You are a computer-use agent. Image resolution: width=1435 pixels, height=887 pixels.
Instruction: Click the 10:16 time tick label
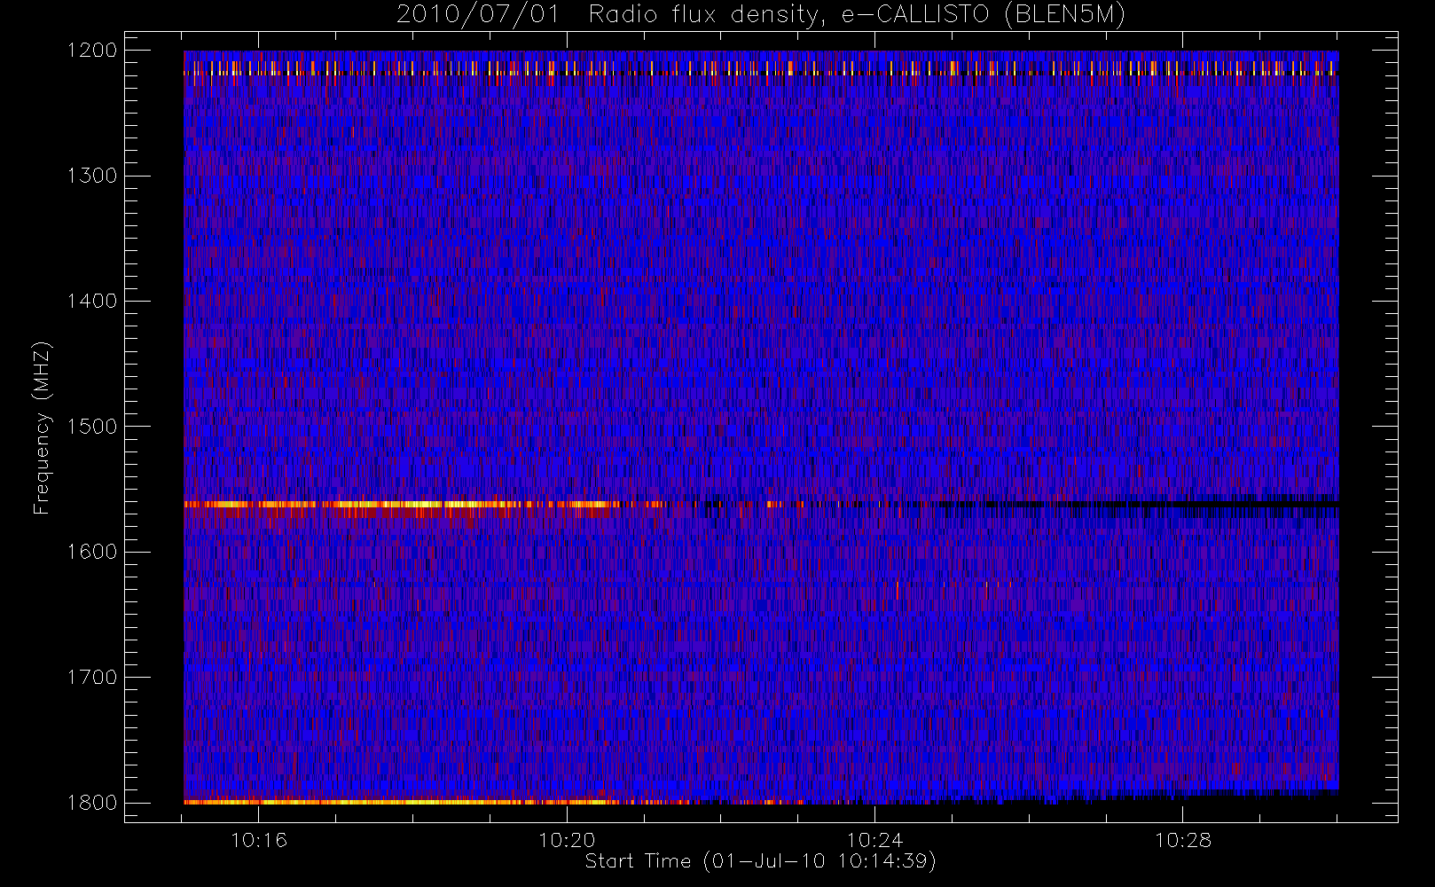coord(259,840)
